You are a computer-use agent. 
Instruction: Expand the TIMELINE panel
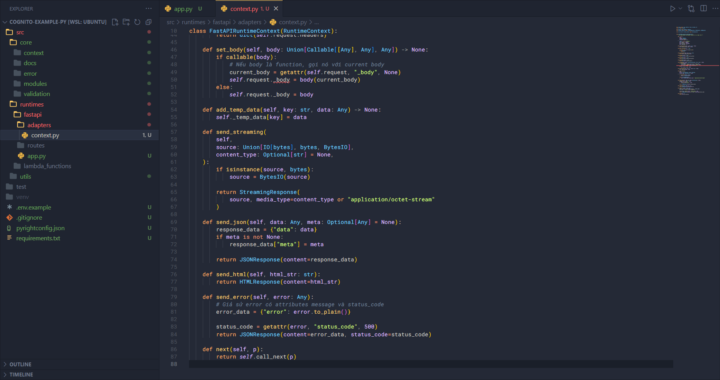21,375
